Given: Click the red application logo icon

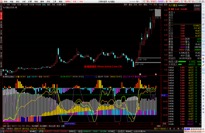Looking at the screenshot, I should pyautogui.click(x=1, y=1).
